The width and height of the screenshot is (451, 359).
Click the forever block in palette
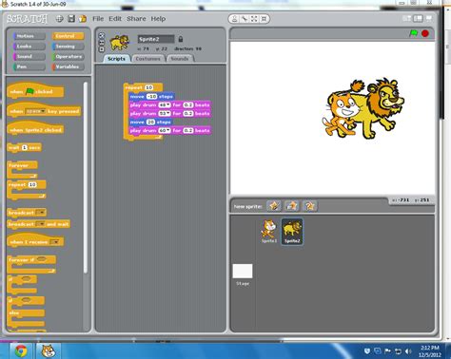(22, 169)
